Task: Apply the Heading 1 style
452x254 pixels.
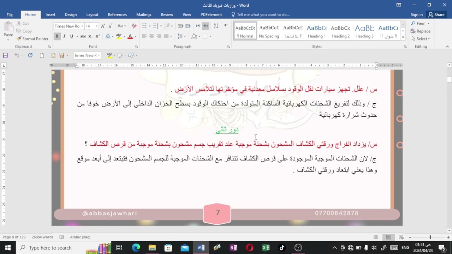Action: point(317,31)
